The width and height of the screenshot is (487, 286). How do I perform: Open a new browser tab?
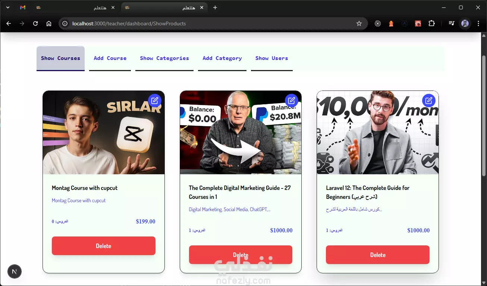point(215,7)
